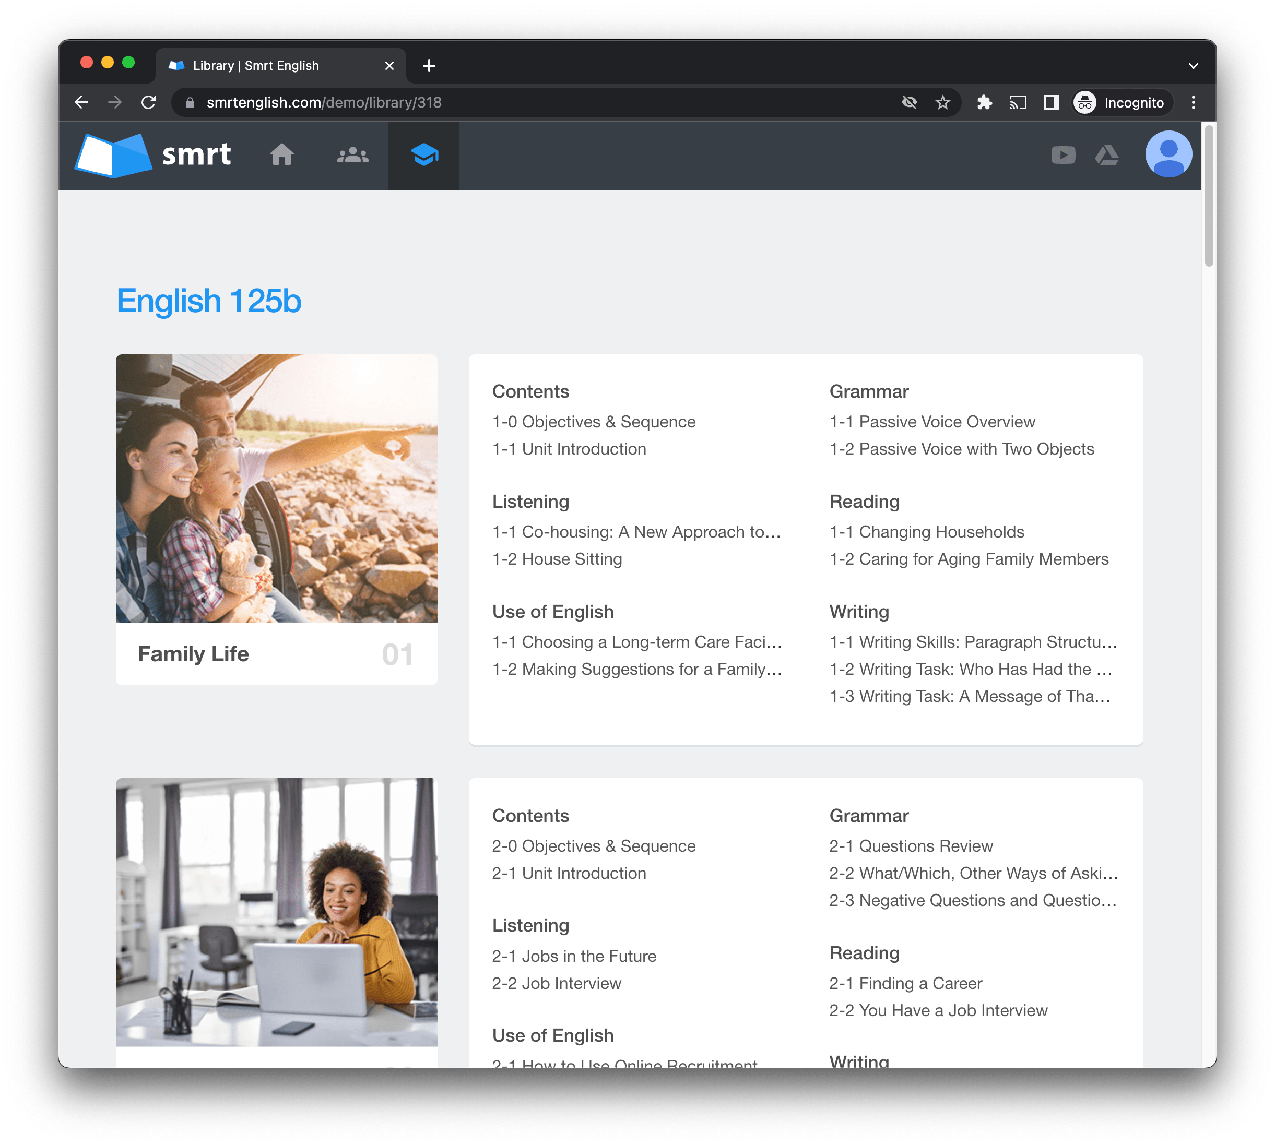Open the Family Life unit thumbnail
Screen dimensions: 1275x1145
[x=276, y=488]
